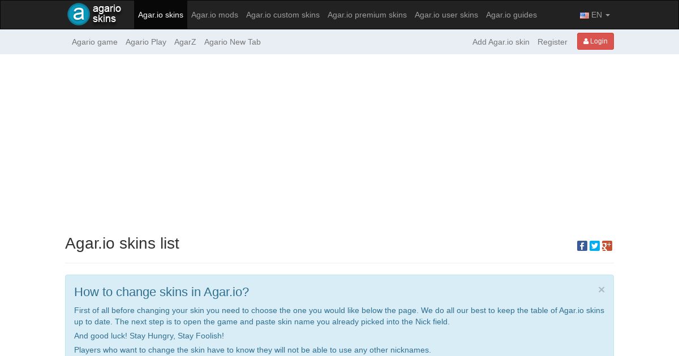Click the red Login button
The width and height of the screenshot is (679, 356).
tap(595, 41)
